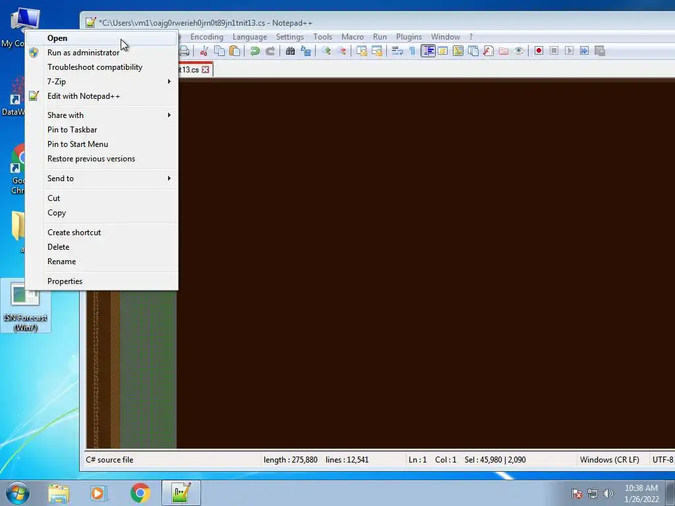Open Google Chrome from the taskbar
This screenshot has width=675, height=506.
click(x=140, y=493)
